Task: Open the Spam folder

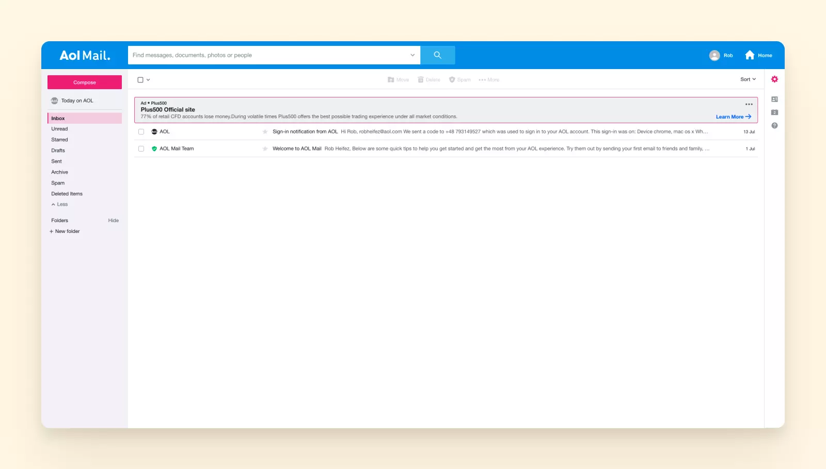Action: [58, 183]
